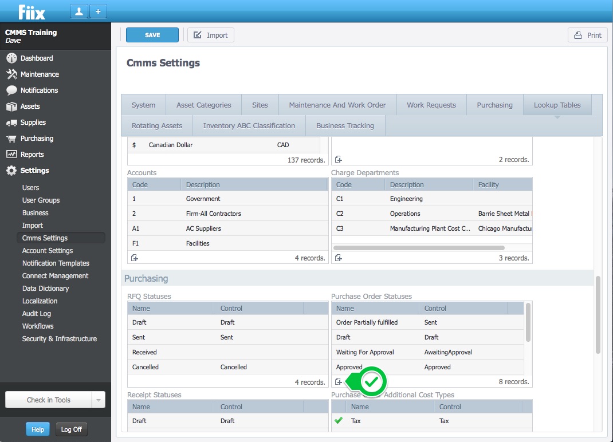Add new Purchase Order Status record
Screen dimensions: 613x442
339,382
